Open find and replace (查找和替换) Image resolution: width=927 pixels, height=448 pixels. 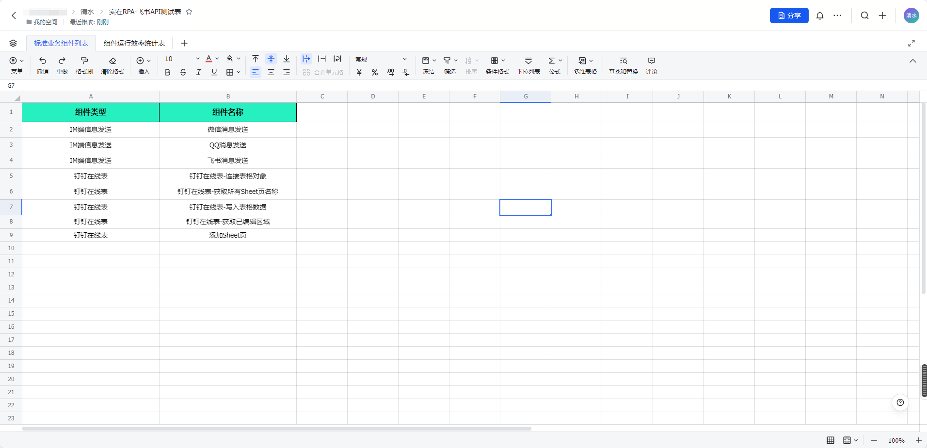click(623, 61)
